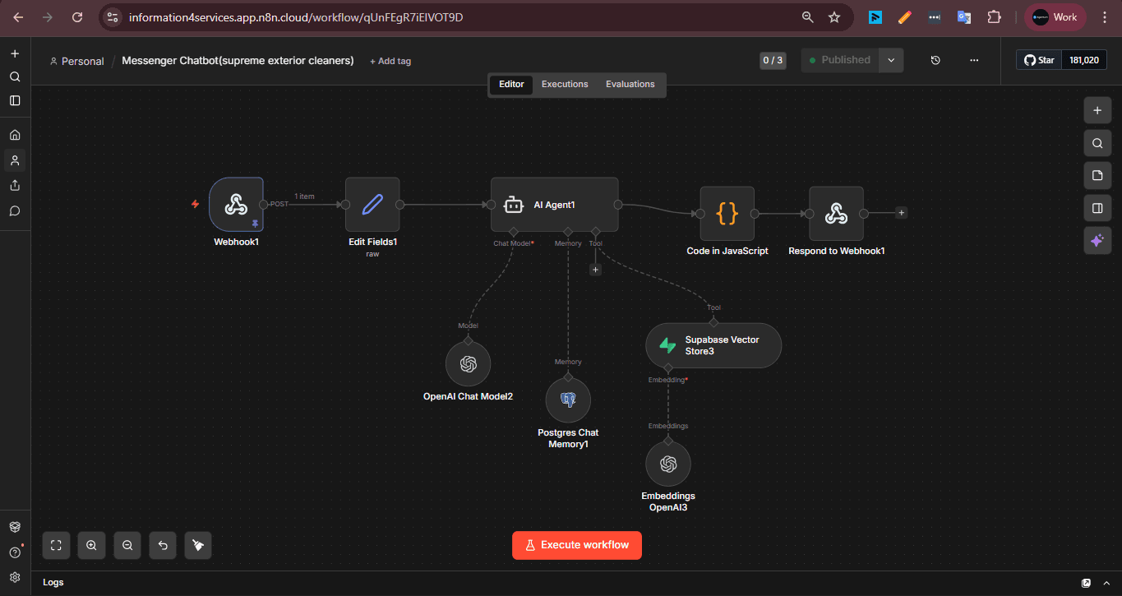1122x596 pixels.
Task: Click the add node plus button on right panel
Action: point(1097,109)
